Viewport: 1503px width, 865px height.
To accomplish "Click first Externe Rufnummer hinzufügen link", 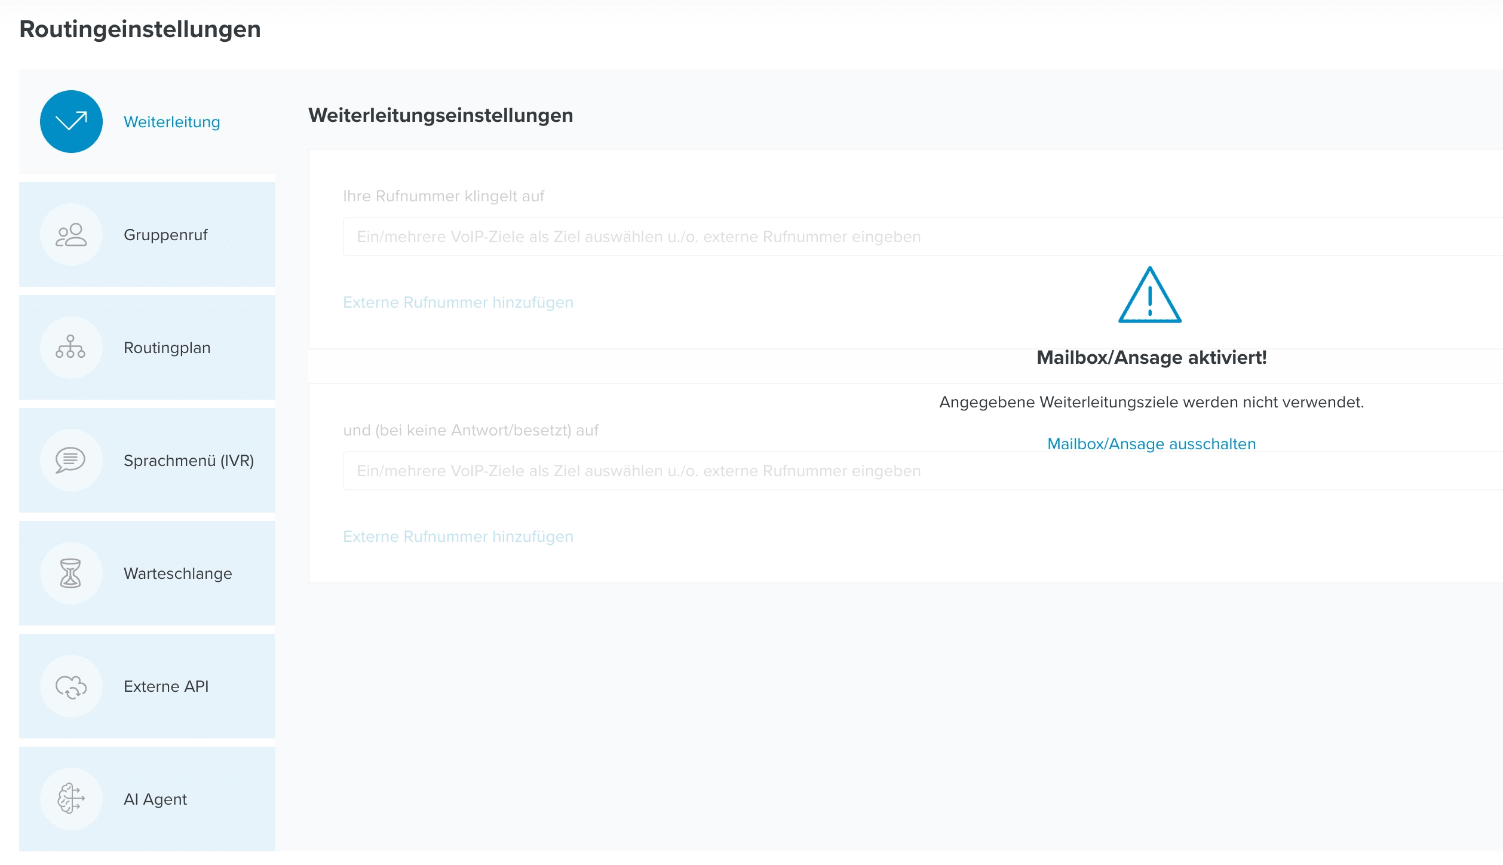I will 458,302.
